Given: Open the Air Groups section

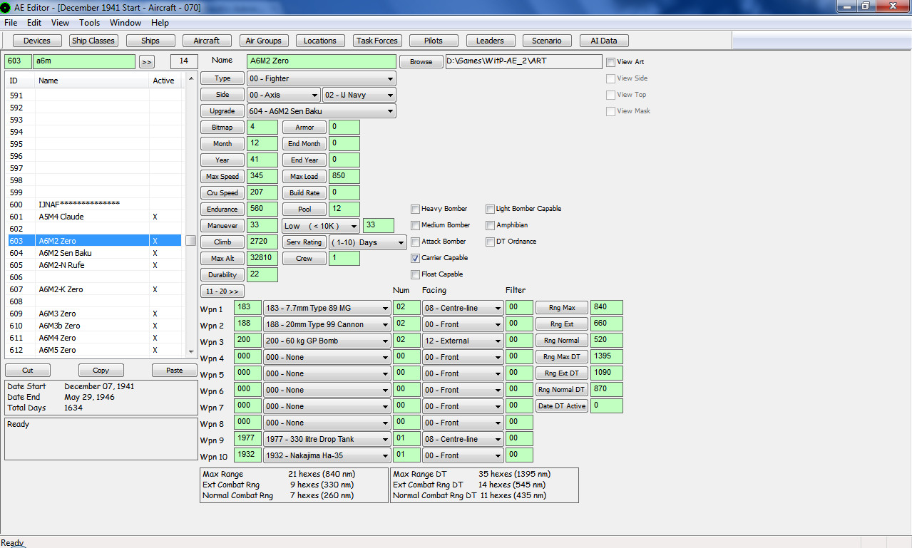Looking at the screenshot, I should point(264,41).
